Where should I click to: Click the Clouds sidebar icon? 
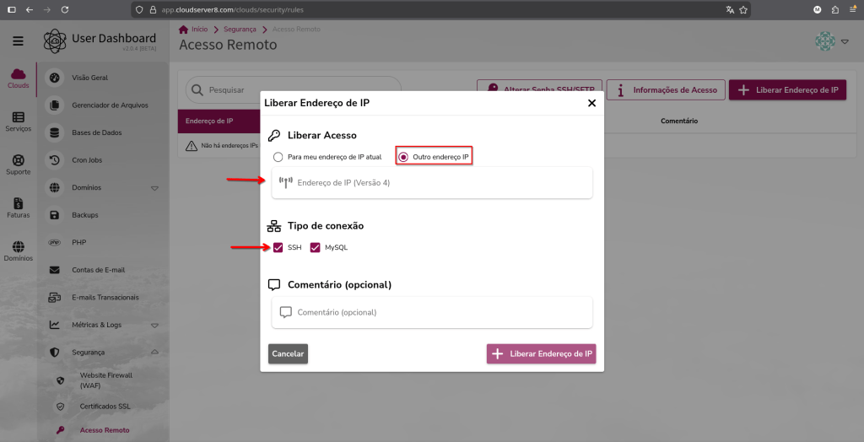[18, 78]
